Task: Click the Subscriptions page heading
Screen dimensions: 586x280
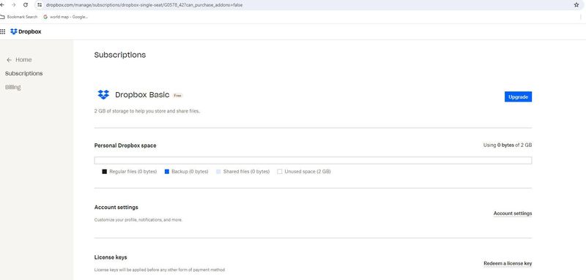Action: (120, 55)
